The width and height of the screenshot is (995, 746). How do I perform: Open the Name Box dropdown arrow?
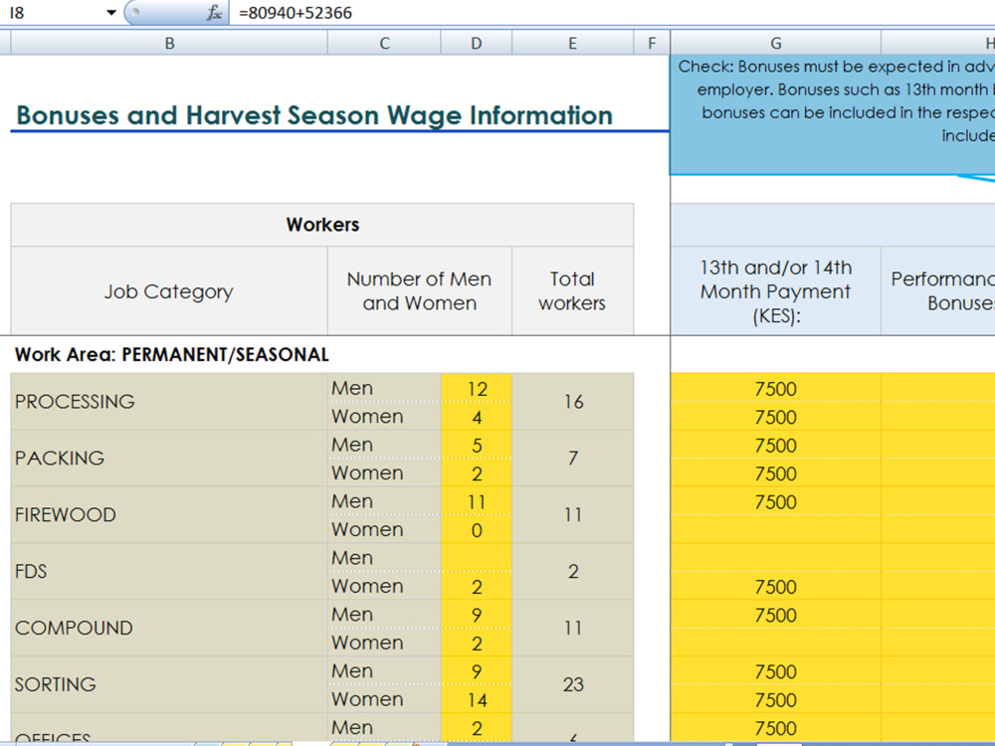111,13
